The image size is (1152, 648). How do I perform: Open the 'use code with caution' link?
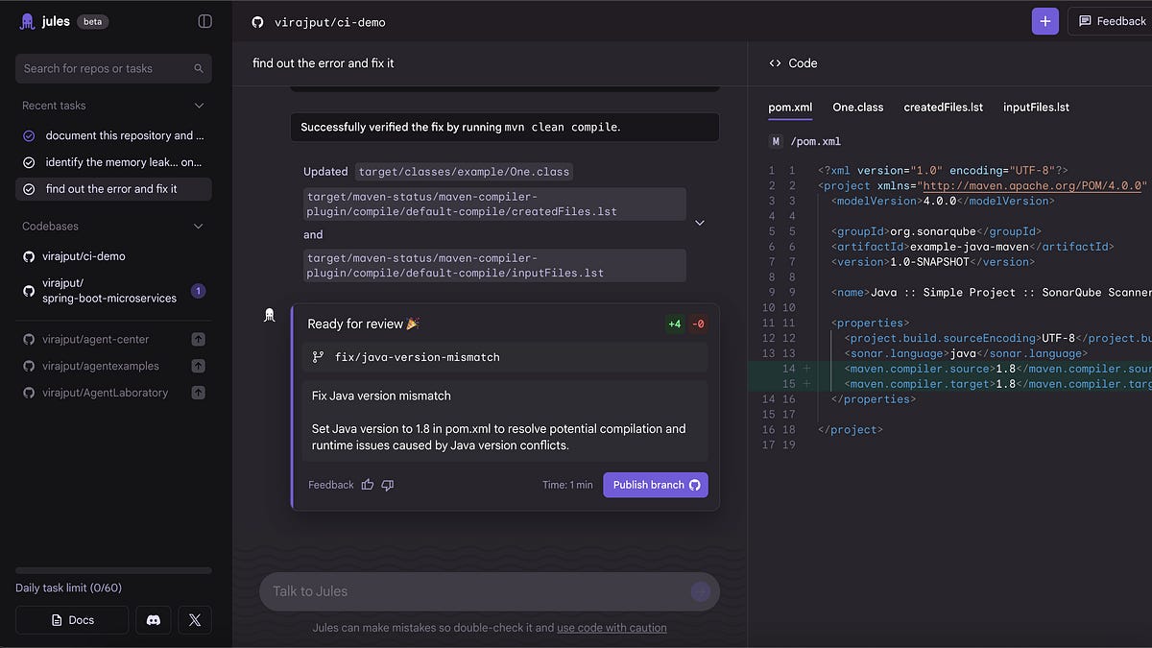(612, 628)
